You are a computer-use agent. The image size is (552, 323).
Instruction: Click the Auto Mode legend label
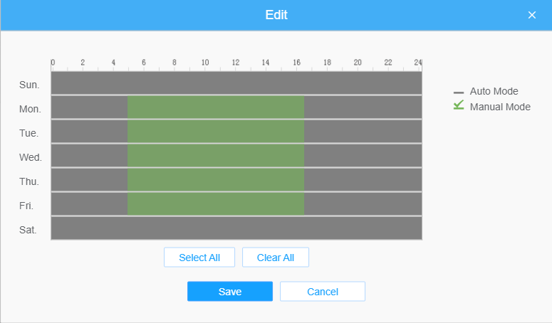494,91
